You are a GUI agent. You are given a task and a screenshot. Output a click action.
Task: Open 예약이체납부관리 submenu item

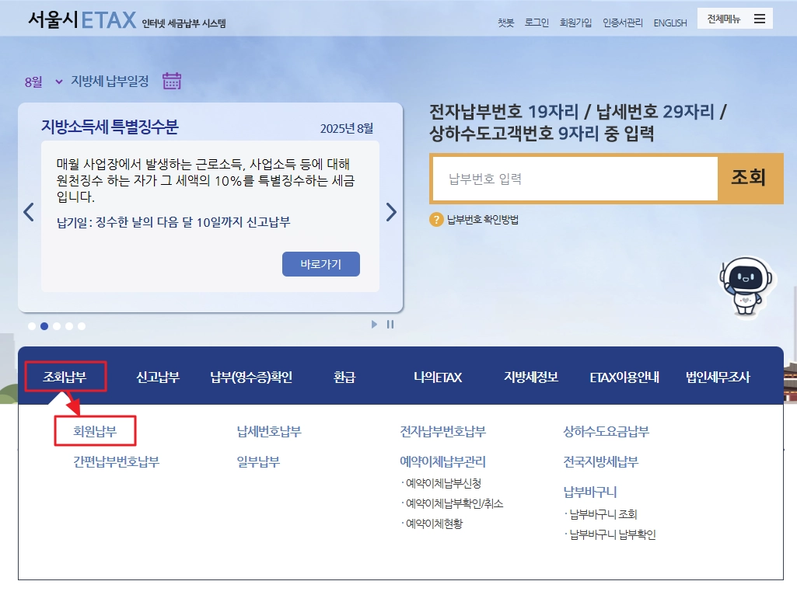pyautogui.click(x=442, y=461)
